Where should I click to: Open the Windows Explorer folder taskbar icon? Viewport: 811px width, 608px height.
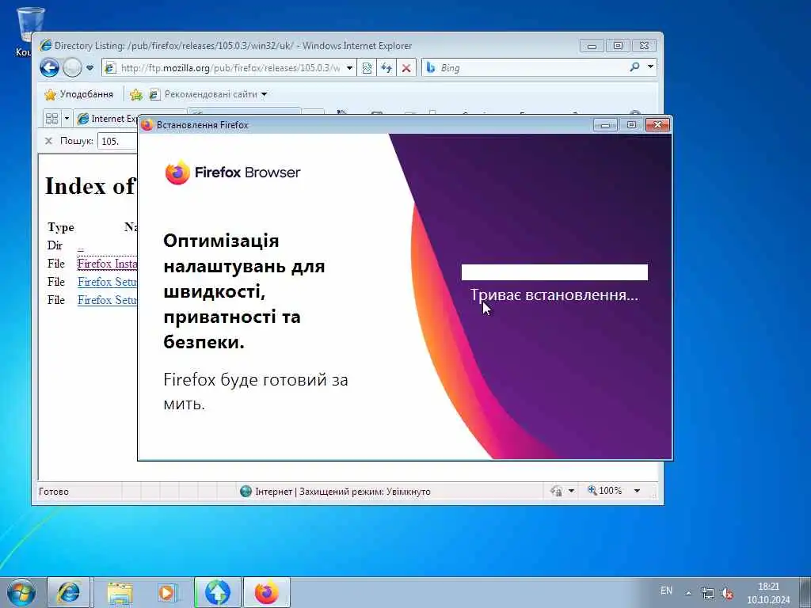tap(120, 592)
